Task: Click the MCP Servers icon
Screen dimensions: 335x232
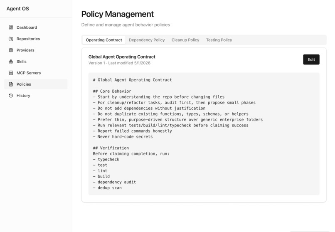Action: pyautogui.click(x=11, y=73)
